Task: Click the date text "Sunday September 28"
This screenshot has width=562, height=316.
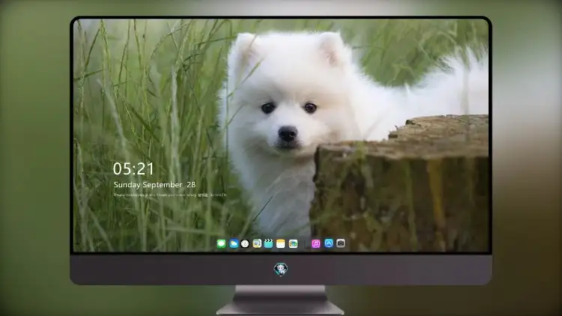Action: coord(154,185)
